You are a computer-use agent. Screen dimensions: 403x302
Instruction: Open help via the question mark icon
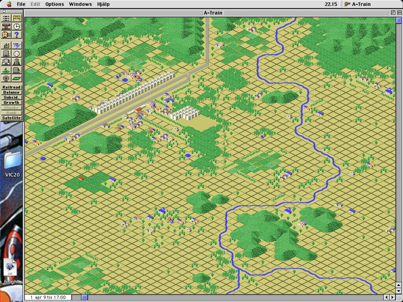17,34
